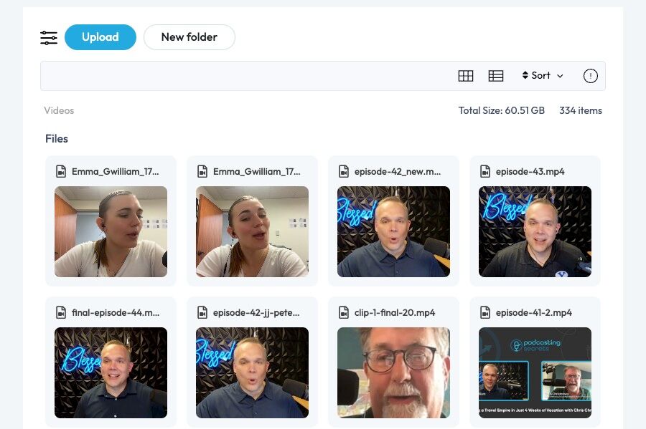Open the filter settings sliders icon

tap(49, 38)
